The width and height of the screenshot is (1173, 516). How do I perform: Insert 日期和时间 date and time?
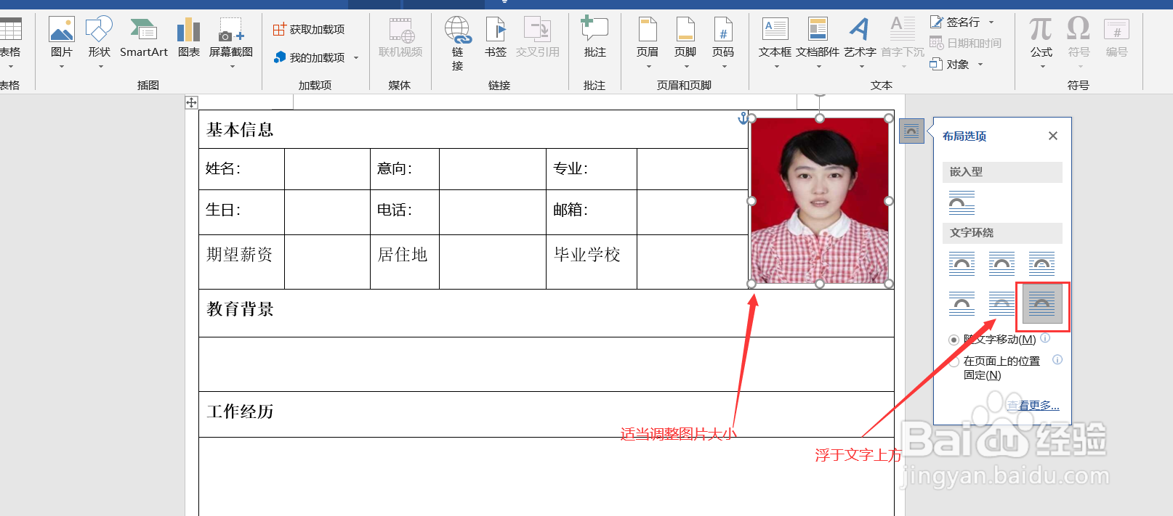(x=966, y=43)
